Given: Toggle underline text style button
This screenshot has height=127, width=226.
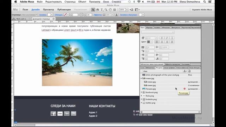Looking at the screenshot, I should click(x=172, y=38).
